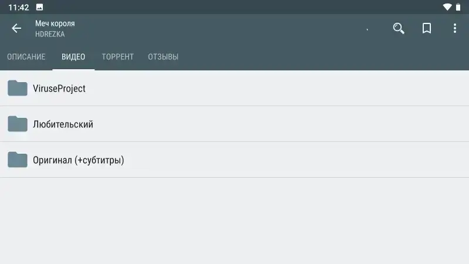Click the HDREZKA source subtitle
Screen dimensions: 469x264
(x=50, y=34)
